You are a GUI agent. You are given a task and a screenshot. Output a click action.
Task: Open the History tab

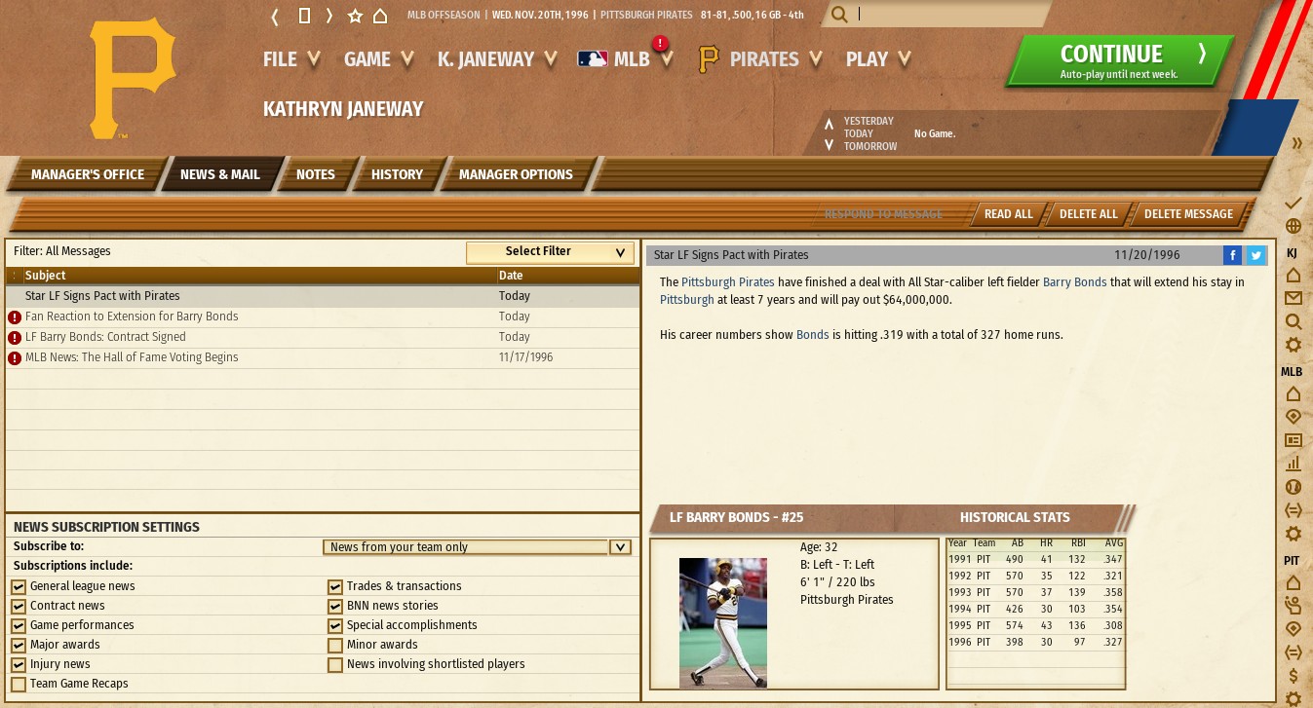click(397, 174)
